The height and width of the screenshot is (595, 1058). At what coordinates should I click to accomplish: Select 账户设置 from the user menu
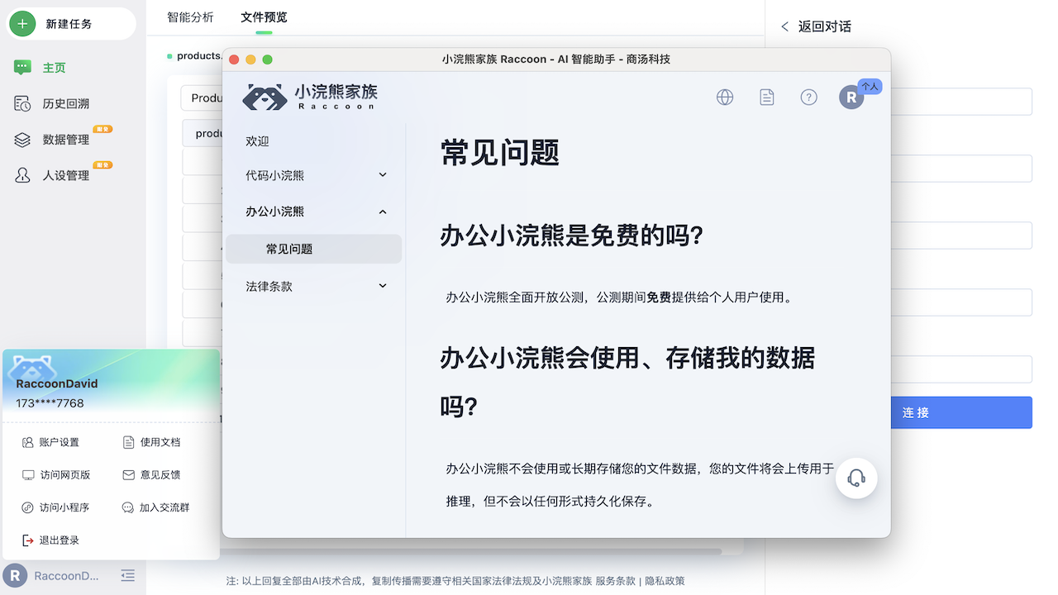pos(58,442)
